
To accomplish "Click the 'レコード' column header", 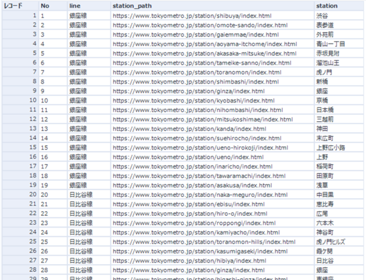I will [x=21, y=6].
